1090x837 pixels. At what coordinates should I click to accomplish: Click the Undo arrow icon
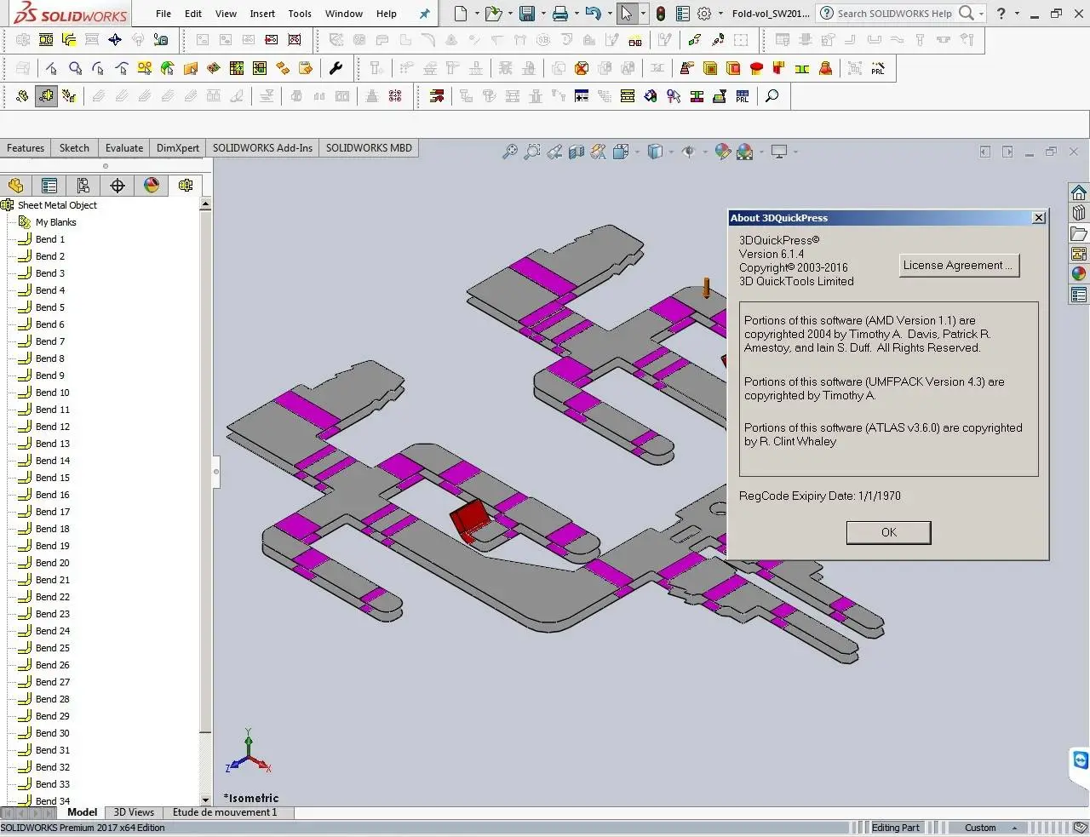(594, 13)
